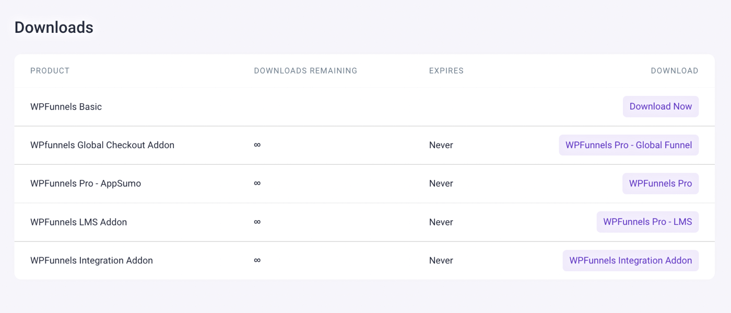Click the DOWNLOADS REMAINING column header
Viewport: 731px width, 313px height.
305,71
